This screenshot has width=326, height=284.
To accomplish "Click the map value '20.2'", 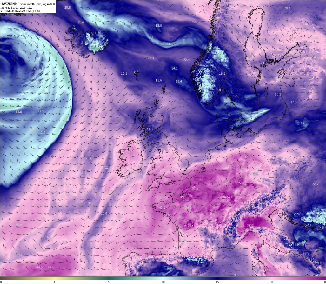I will click(x=280, y=162).
